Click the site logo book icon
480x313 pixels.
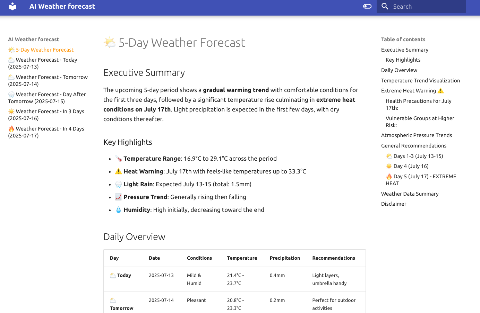pos(12,7)
